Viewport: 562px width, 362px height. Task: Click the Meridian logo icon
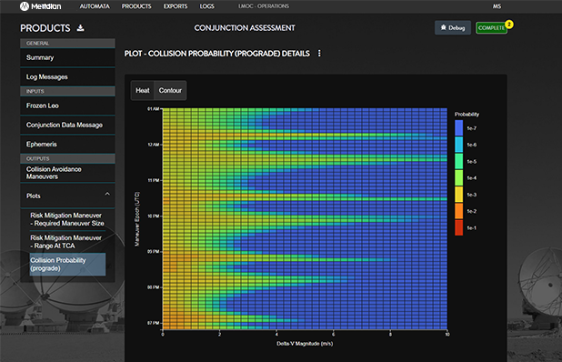pyautogui.click(x=24, y=6)
